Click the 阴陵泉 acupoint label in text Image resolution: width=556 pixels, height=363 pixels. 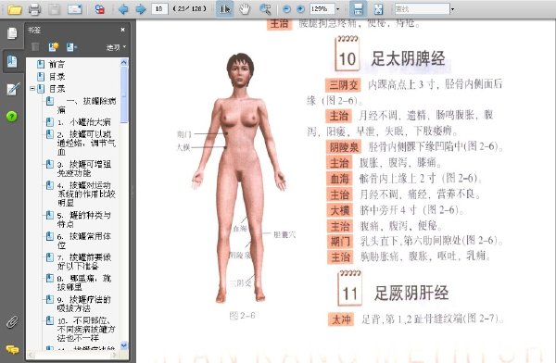(x=344, y=146)
